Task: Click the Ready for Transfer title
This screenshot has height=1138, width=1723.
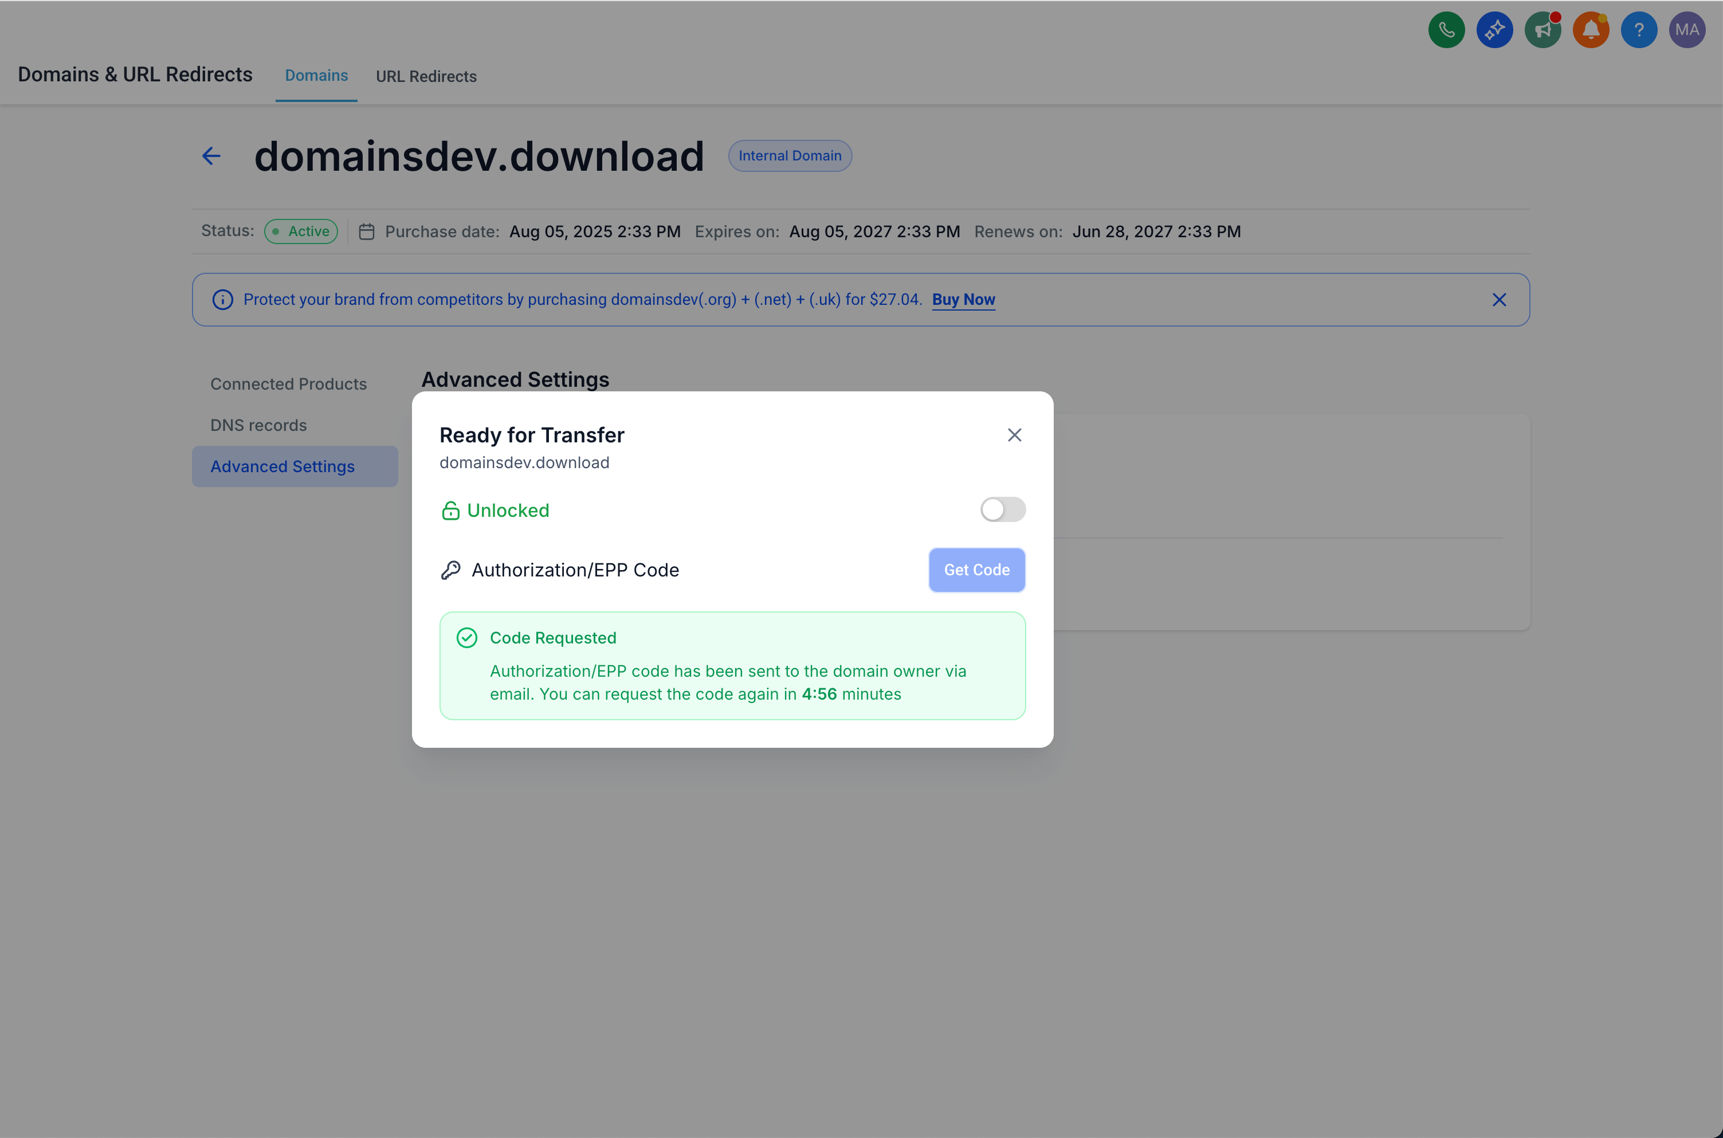Action: [532, 435]
